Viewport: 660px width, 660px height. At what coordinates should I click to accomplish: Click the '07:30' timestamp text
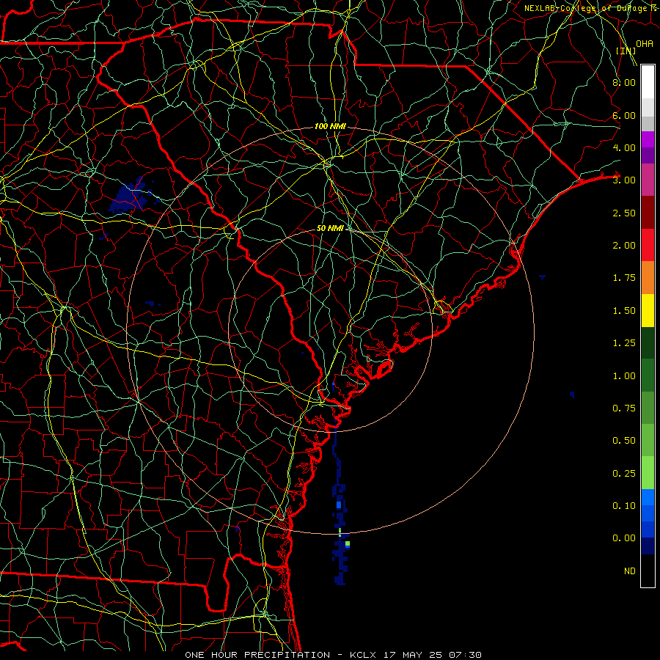coord(465,655)
